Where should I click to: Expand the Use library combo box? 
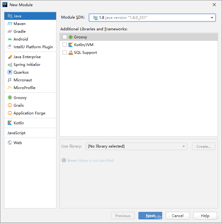click(x=136, y=146)
